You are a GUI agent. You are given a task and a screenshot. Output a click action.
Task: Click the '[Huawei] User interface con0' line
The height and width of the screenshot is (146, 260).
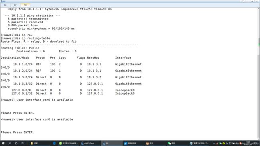[37, 100]
